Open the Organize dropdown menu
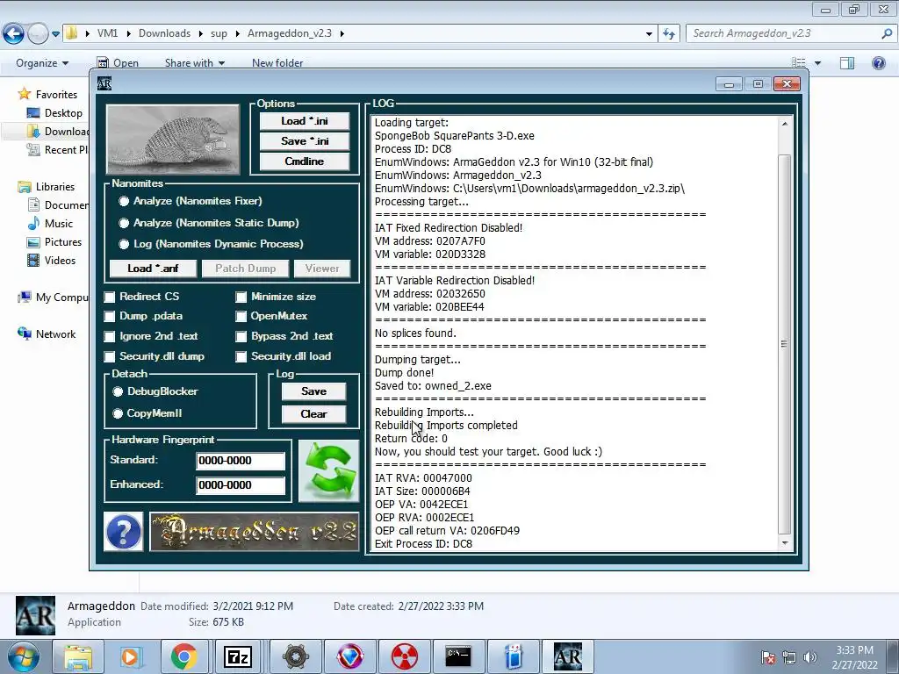This screenshot has height=674, width=899. pyautogui.click(x=42, y=63)
